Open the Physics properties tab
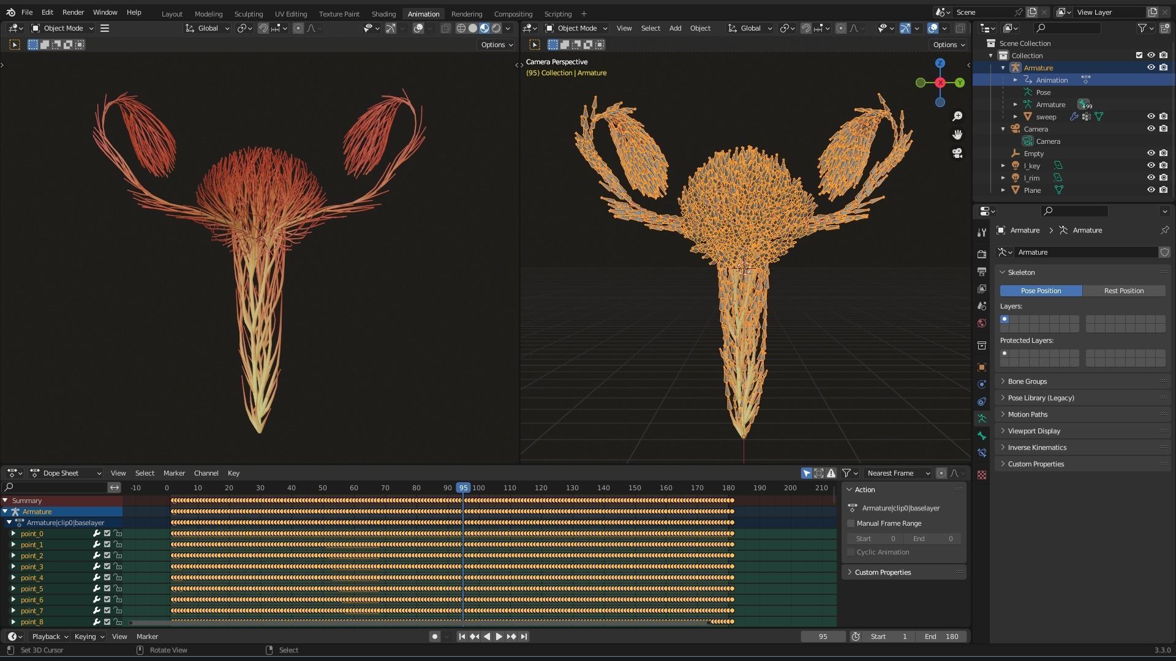This screenshot has width=1176, height=661. (982, 384)
